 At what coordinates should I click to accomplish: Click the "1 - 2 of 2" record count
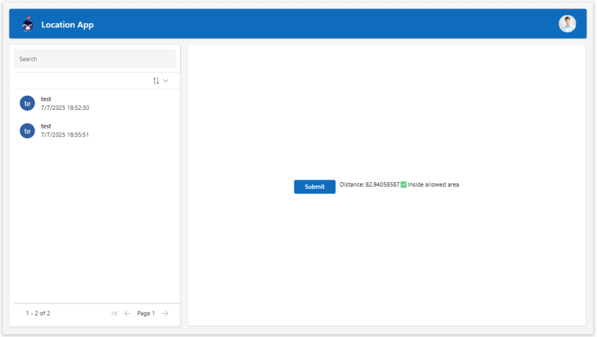pos(38,314)
